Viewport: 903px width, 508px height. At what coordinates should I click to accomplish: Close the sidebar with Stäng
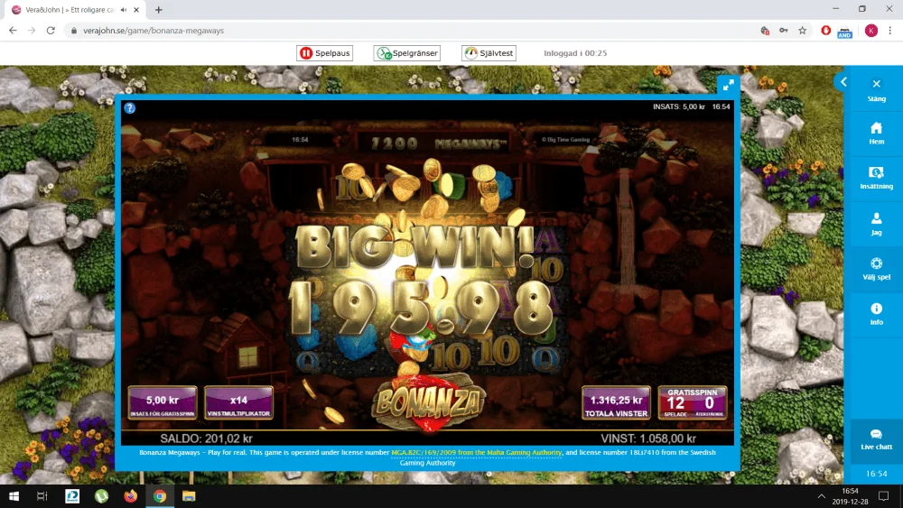(876, 90)
